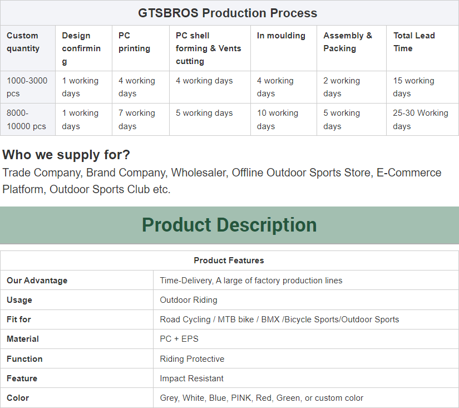This screenshot has height=408, width=459.
Task: Select the Outdoor Riding value
Action: pos(189,300)
